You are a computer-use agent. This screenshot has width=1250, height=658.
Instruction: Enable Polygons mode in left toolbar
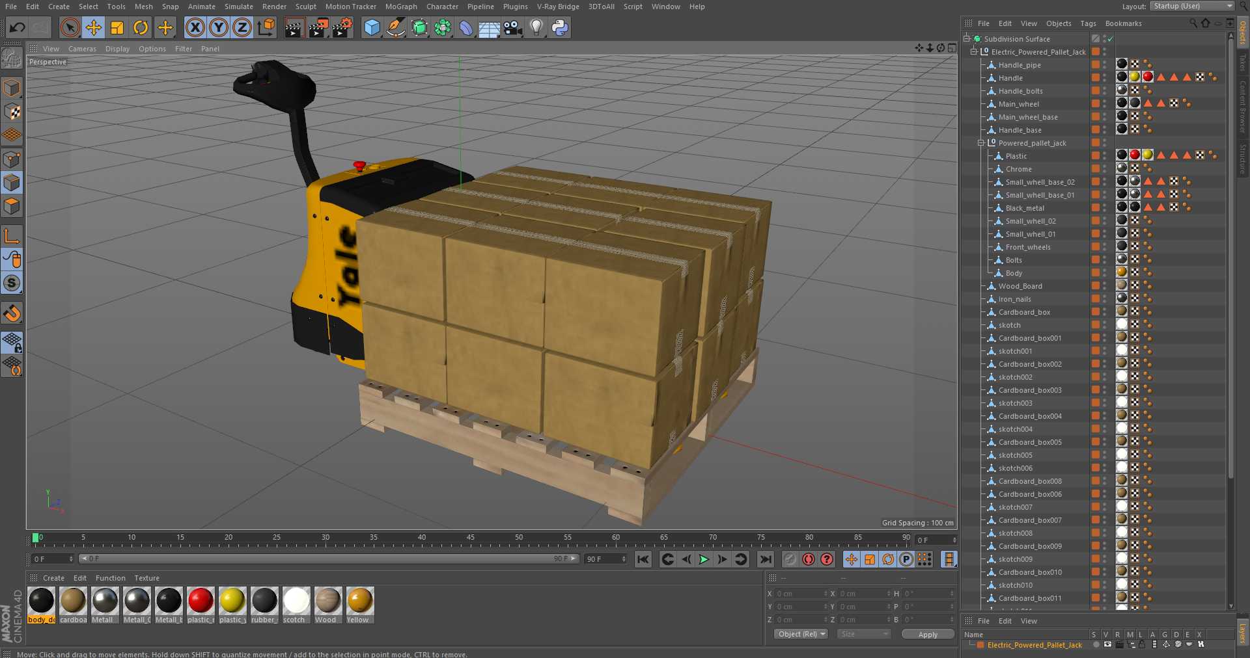pos(12,207)
